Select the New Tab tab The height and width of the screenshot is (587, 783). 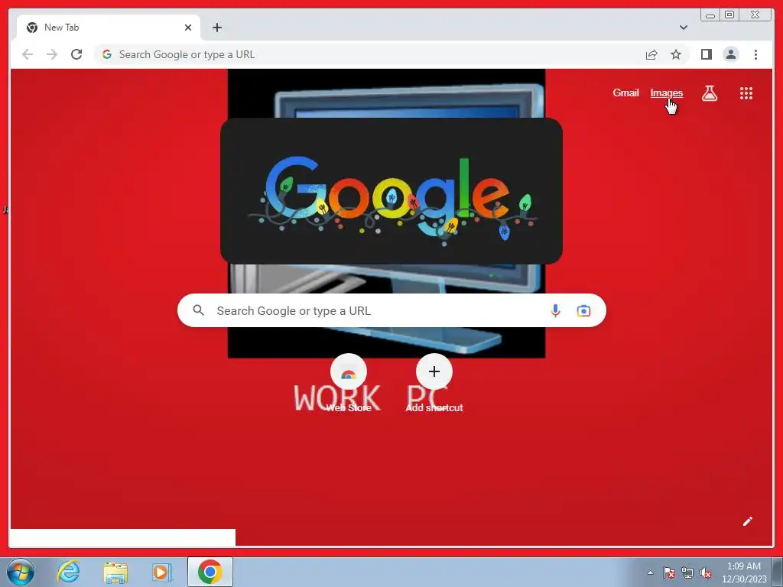[x=109, y=28]
